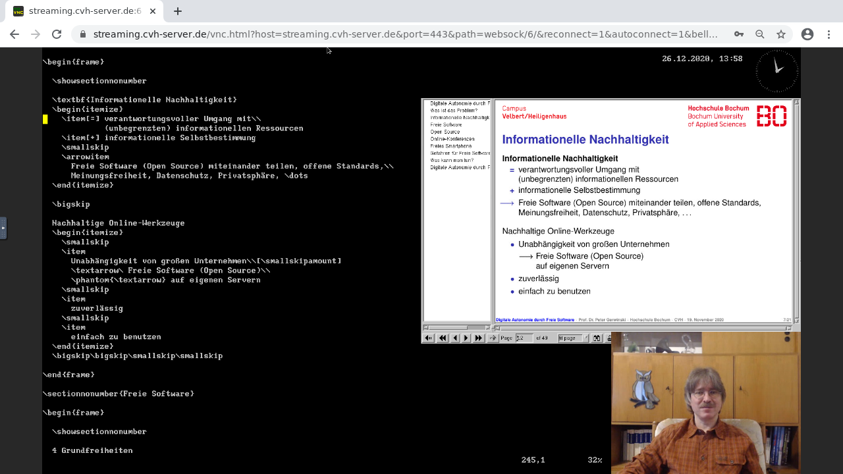Open the Chrome profile avatar
Screen dimensions: 843x474
[x=807, y=34]
